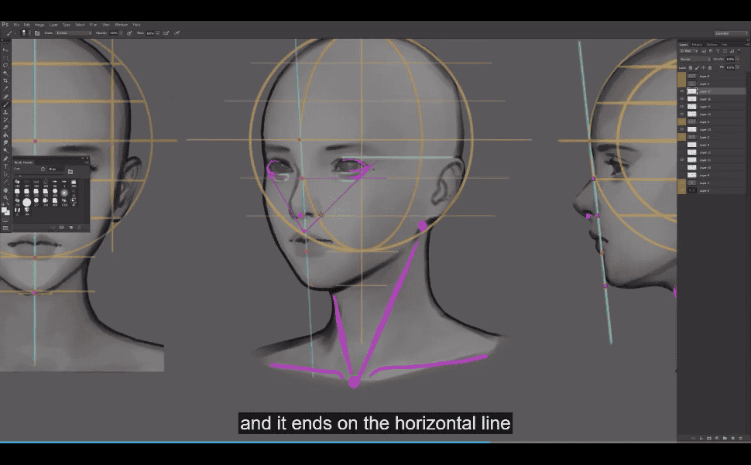Select the Dodge tool

pos(5,150)
